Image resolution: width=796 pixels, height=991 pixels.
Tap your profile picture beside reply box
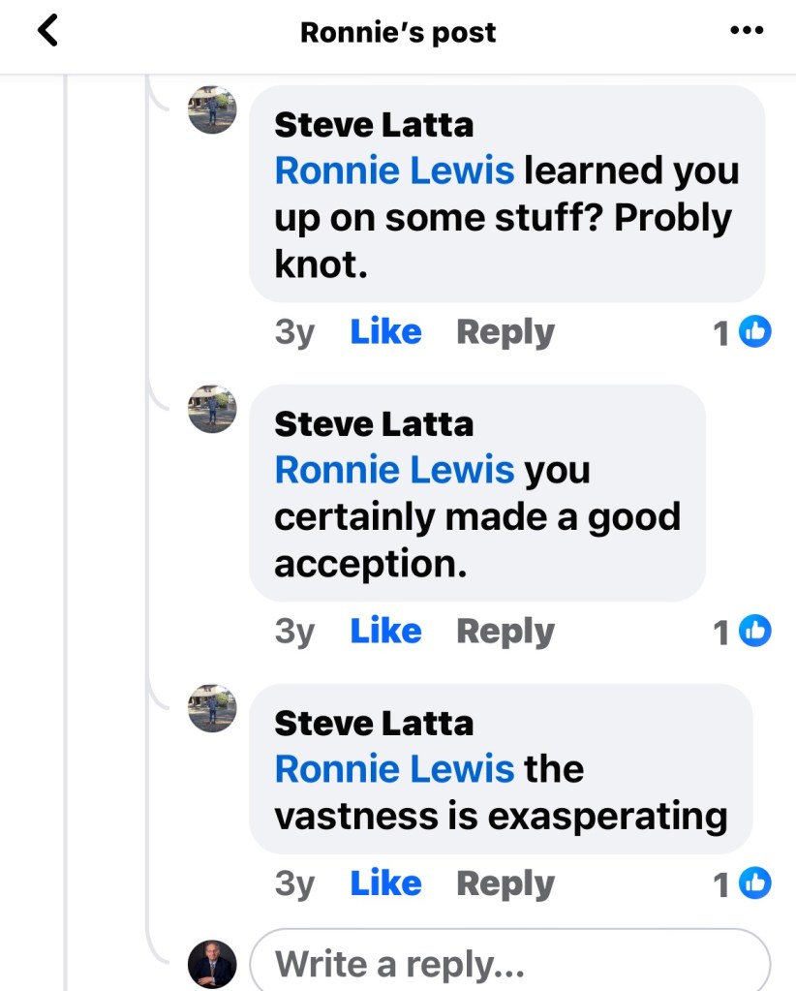pyautogui.click(x=212, y=963)
